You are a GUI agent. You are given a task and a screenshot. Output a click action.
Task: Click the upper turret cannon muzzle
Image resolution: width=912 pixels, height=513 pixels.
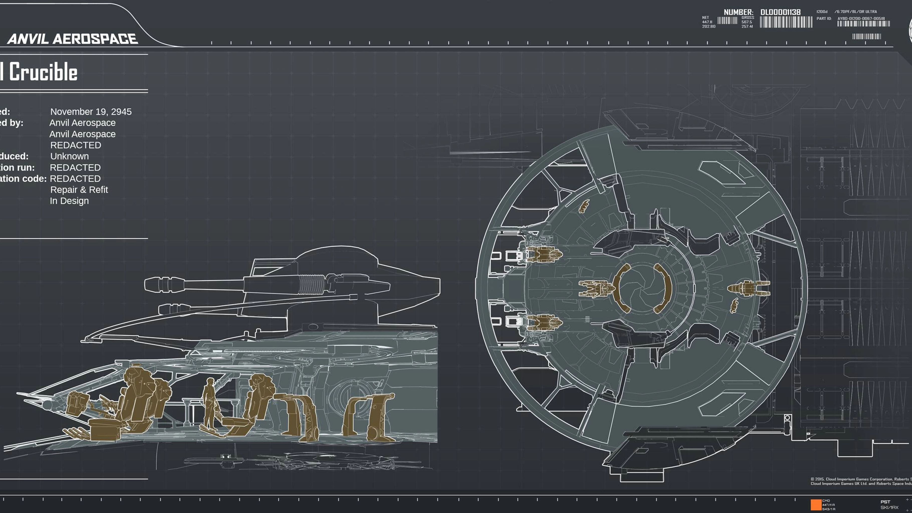click(x=164, y=285)
